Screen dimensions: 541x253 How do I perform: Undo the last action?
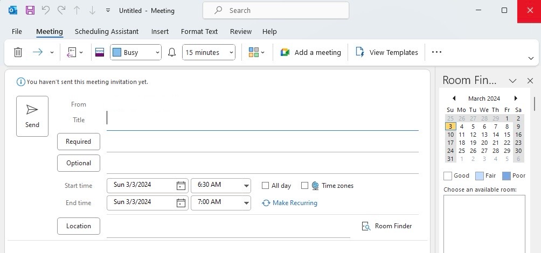(x=46, y=10)
